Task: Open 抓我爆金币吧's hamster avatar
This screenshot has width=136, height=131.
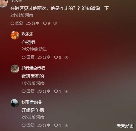Action: [15, 69]
